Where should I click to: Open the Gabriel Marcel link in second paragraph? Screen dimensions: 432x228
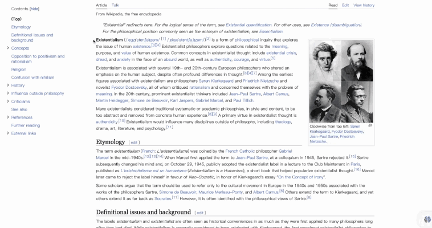pos(209,101)
